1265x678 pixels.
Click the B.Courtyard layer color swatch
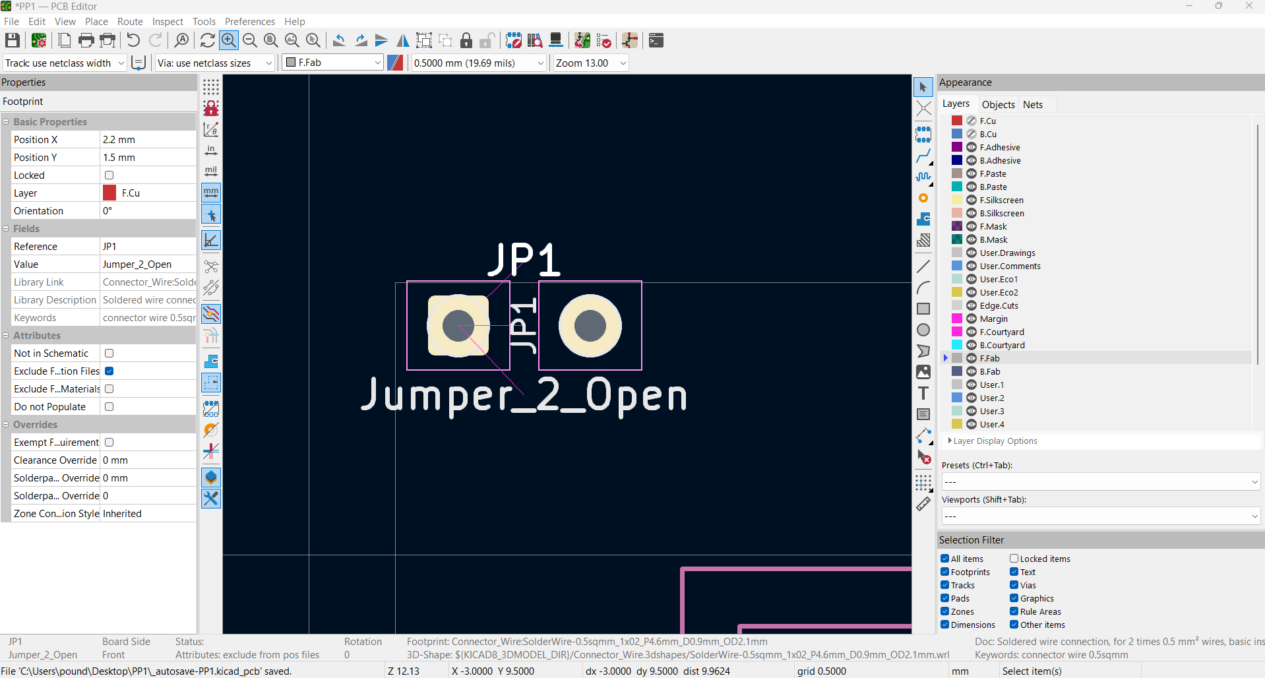pyautogui.click(x=957, y=345)
